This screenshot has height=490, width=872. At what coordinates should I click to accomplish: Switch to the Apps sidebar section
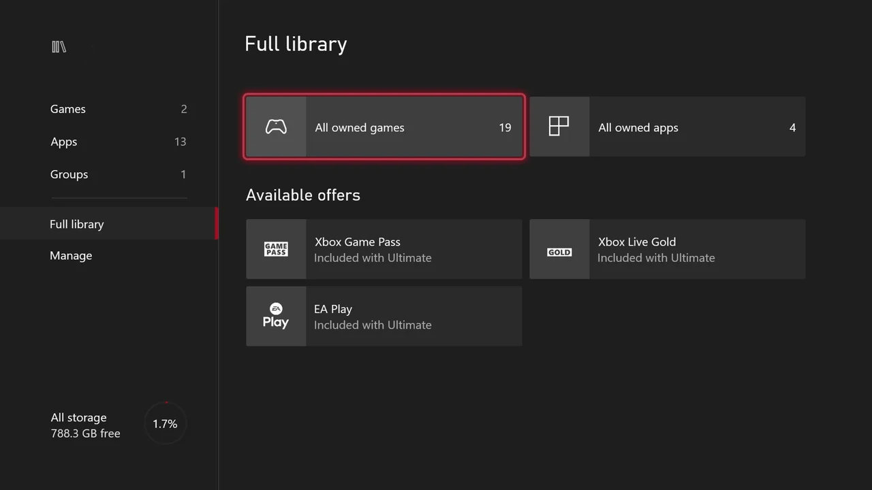[x=64, y=142]
